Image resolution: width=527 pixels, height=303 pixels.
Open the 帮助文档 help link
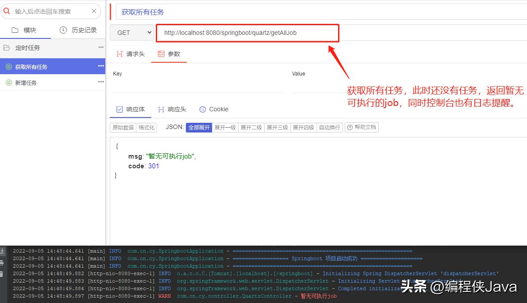pyautogui.click(x=363, y=127)
